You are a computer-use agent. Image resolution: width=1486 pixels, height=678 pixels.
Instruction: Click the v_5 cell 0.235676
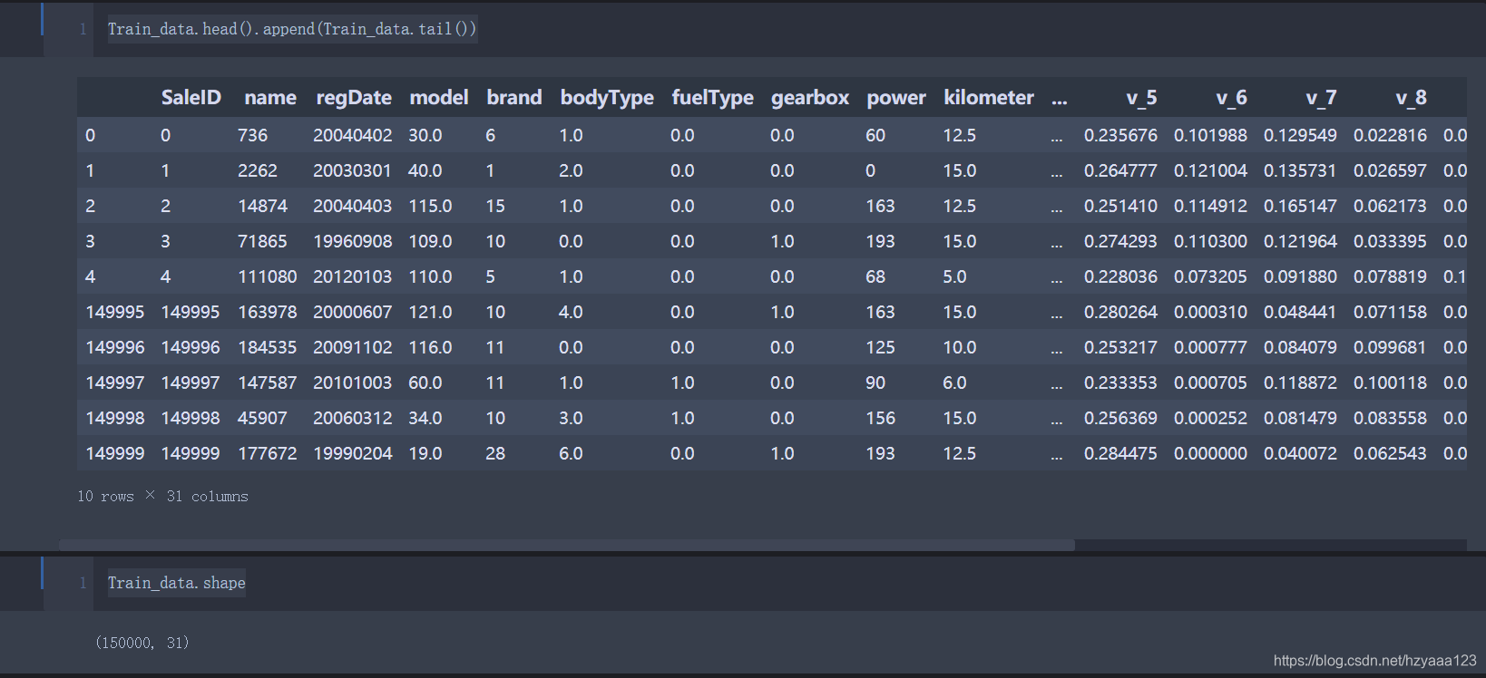1120,135
